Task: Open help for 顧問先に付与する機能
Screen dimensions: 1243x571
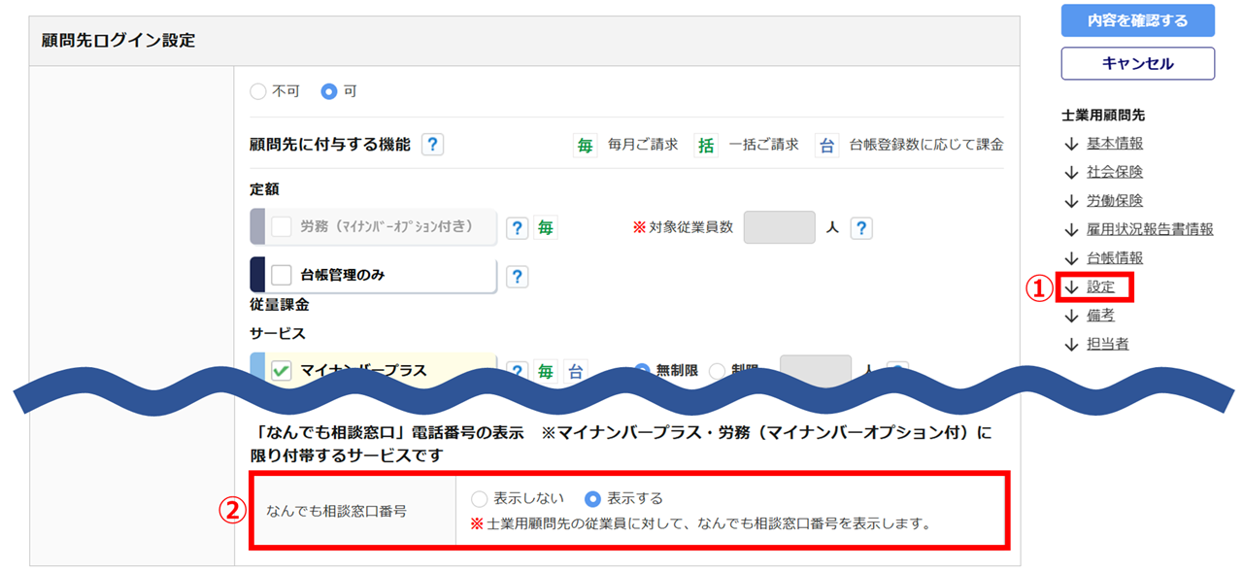Action: pos(432,145)
